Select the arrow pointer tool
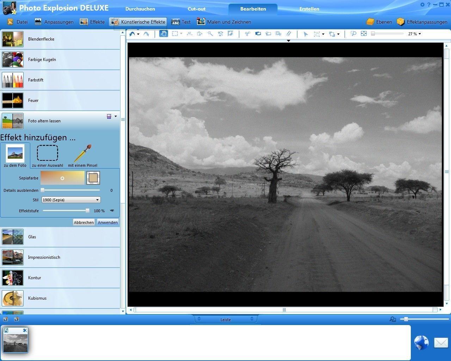This screenshot has height=361, width=451. (305, 34)
